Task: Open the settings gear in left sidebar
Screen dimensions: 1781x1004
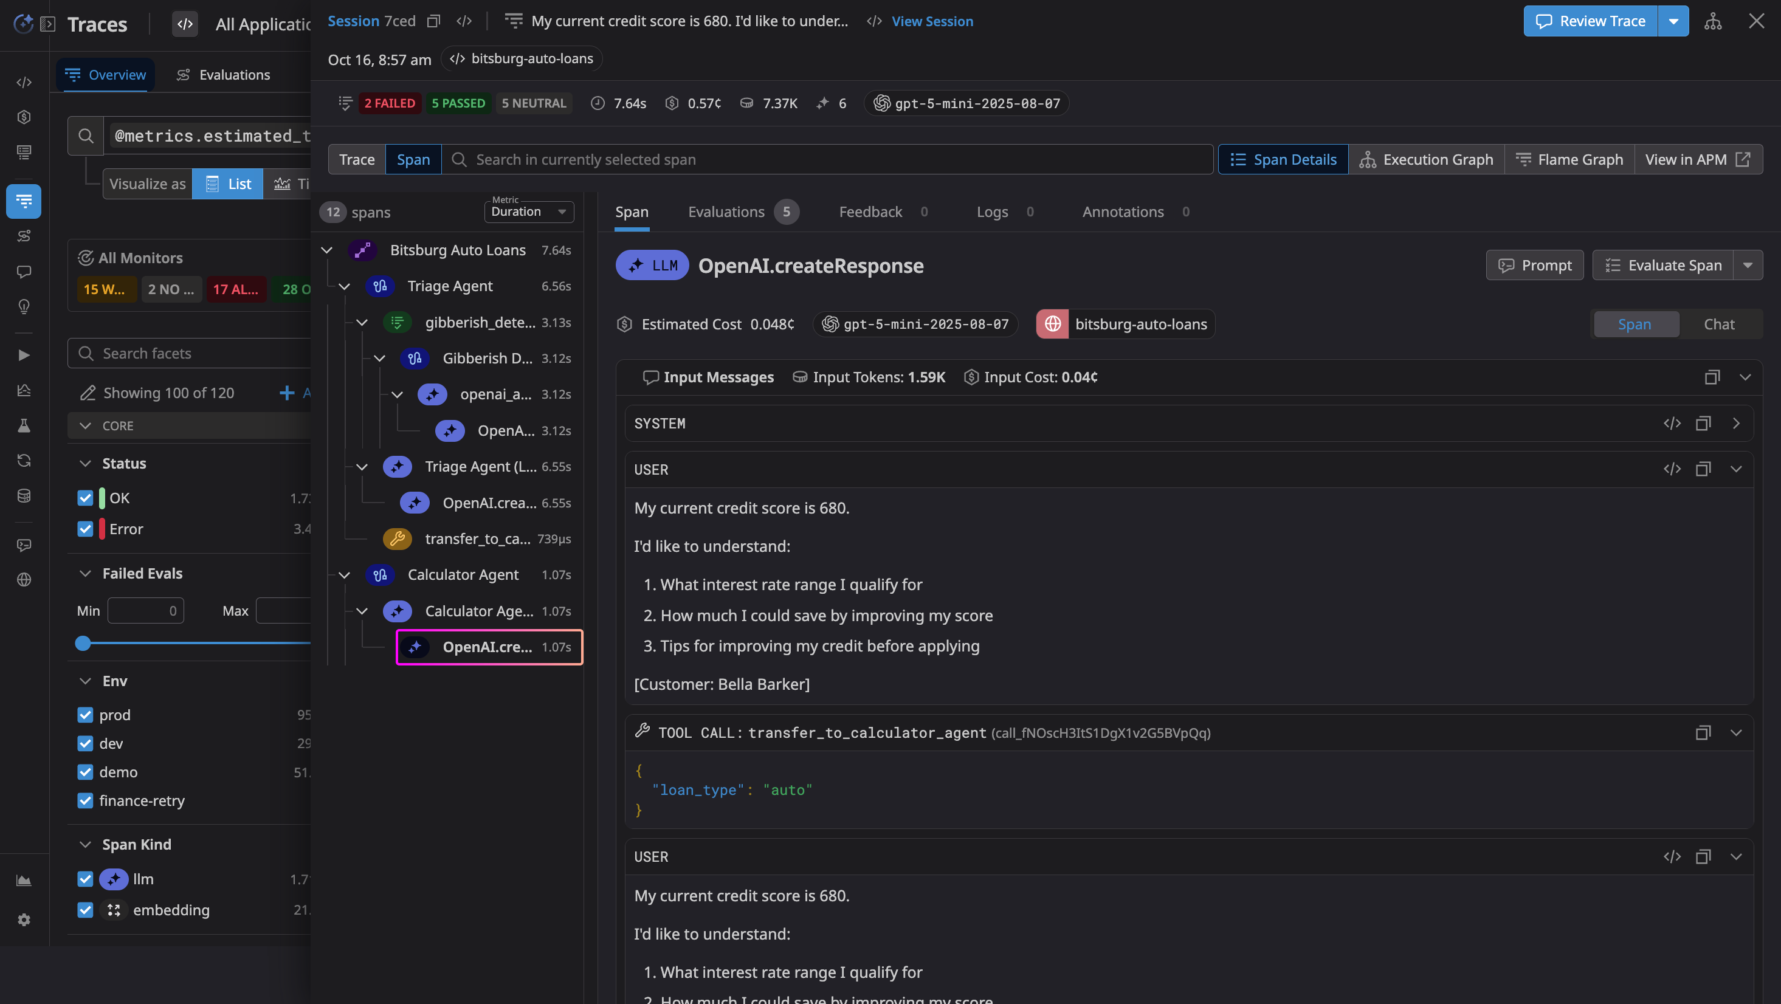Action: point(24,920)
